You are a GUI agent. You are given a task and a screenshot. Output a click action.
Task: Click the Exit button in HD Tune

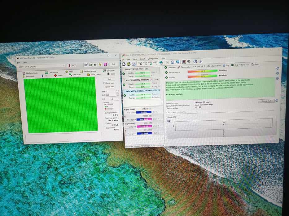[114, 64]
